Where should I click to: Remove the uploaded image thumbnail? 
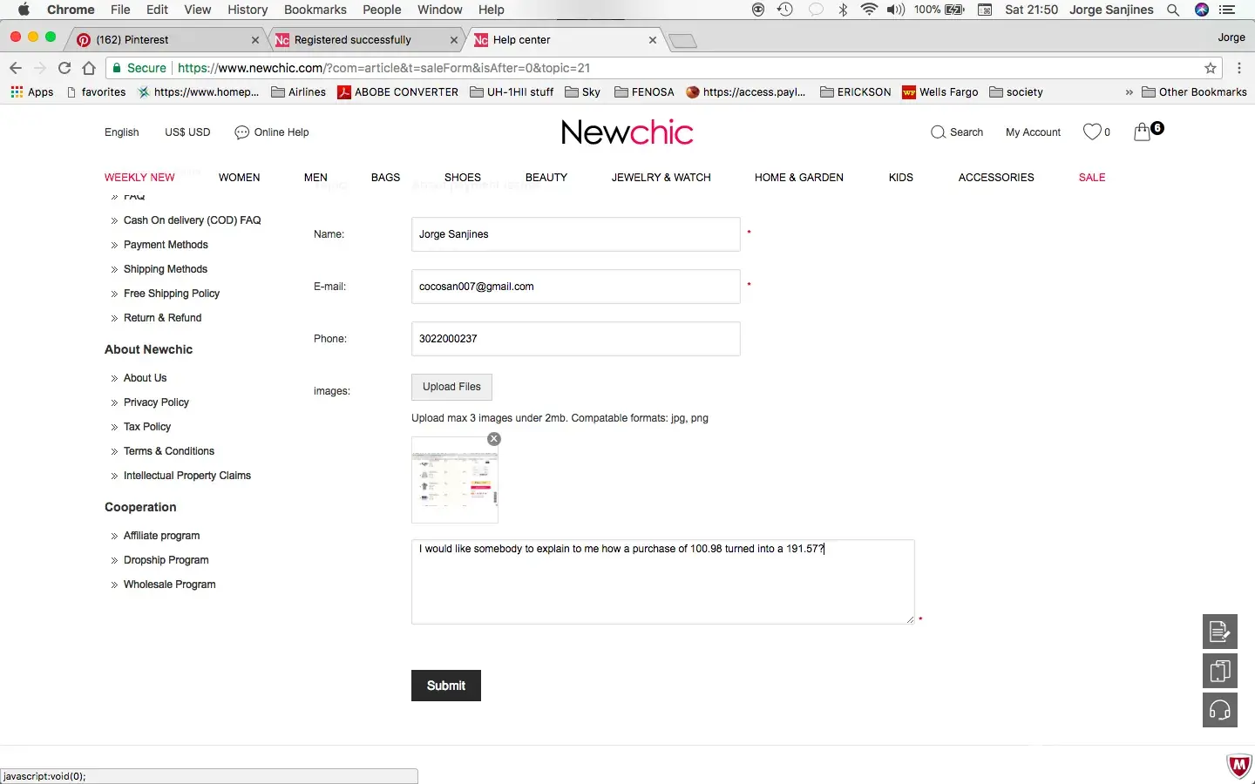pyautogui.click(x=494, y=439)
